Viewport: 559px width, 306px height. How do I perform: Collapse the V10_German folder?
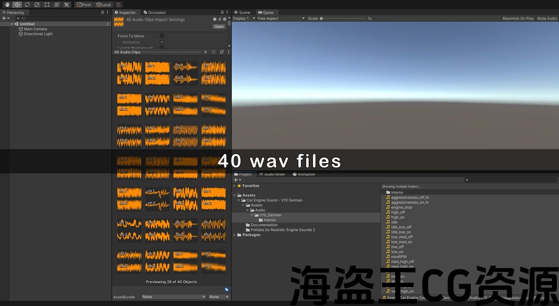pos(252,215)
